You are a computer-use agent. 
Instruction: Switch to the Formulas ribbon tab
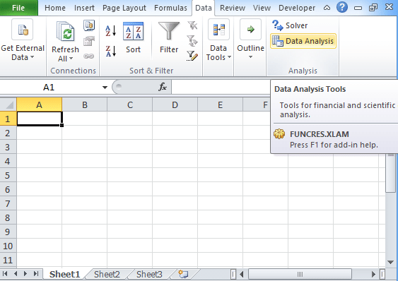pyautogui.click(x=170, y=8)
